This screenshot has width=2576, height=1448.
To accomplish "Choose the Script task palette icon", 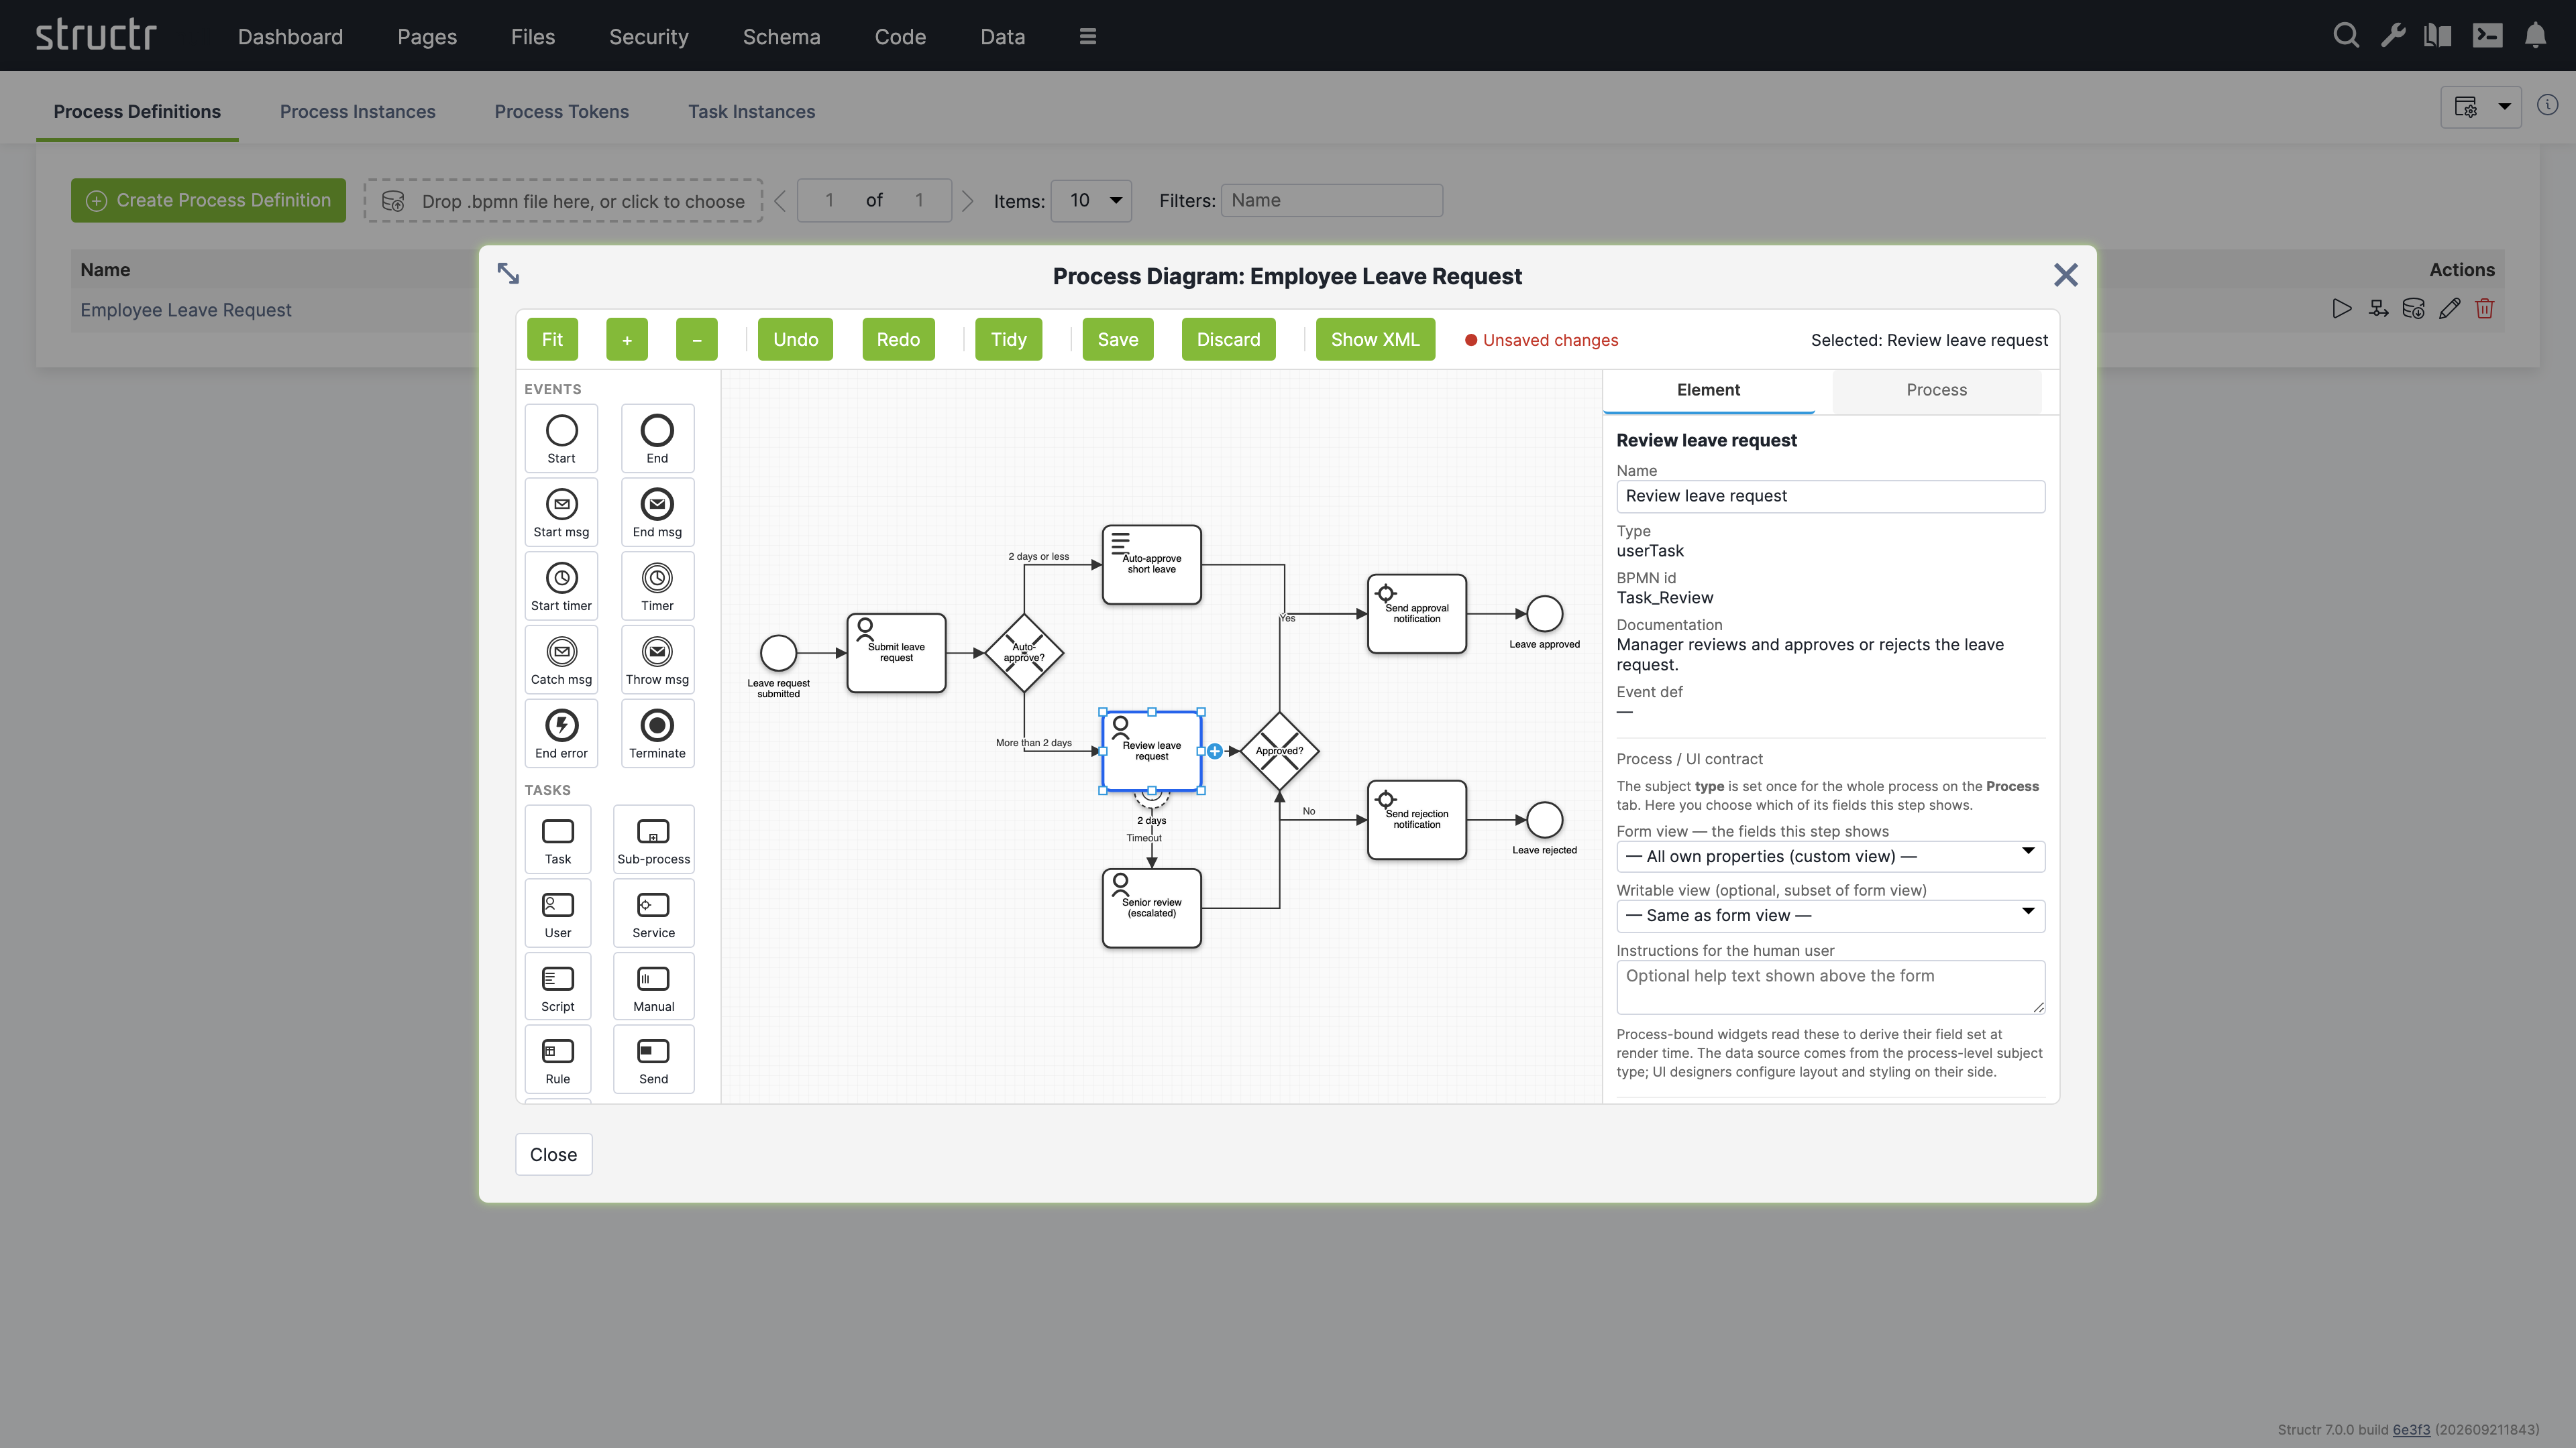I will pos(557,987).
